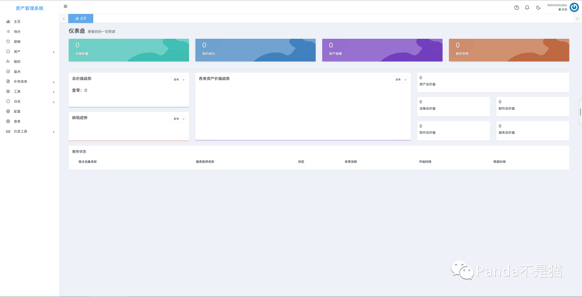Click the 资产总价值 stat card

click(493, 82)
